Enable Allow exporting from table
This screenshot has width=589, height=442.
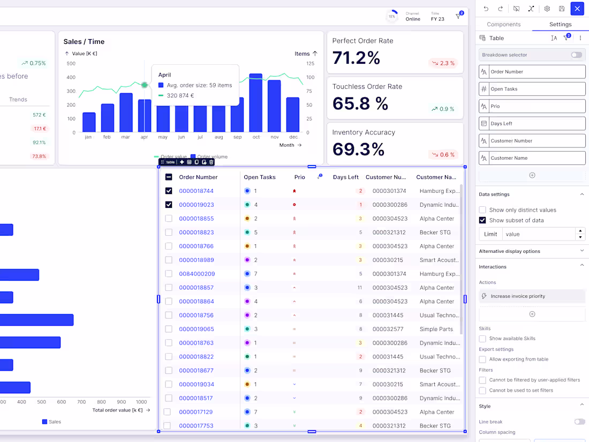[x=482, y=359]
